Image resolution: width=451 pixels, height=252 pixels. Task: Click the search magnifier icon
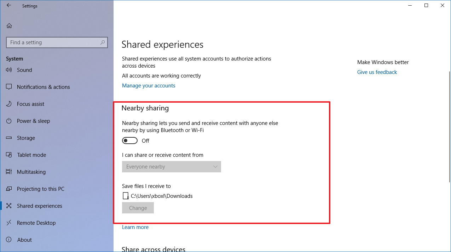tap(103, 42)
